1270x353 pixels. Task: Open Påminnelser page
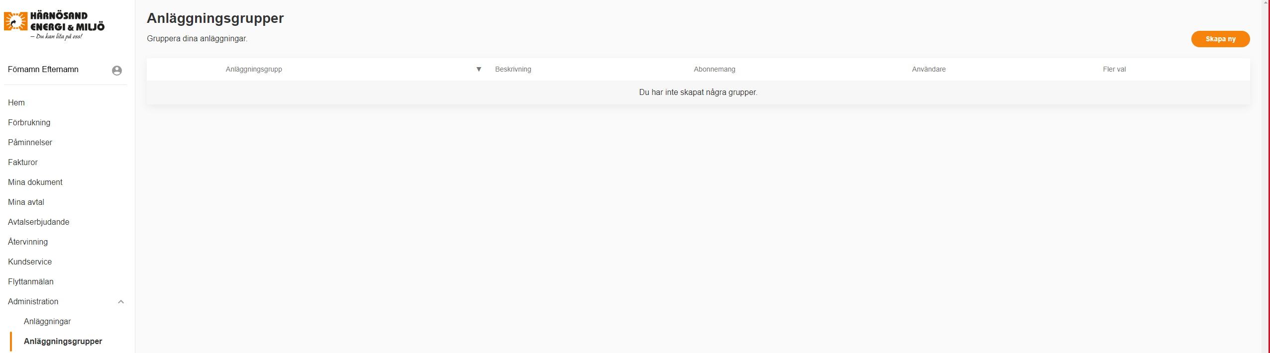click(x=30, y=142)
